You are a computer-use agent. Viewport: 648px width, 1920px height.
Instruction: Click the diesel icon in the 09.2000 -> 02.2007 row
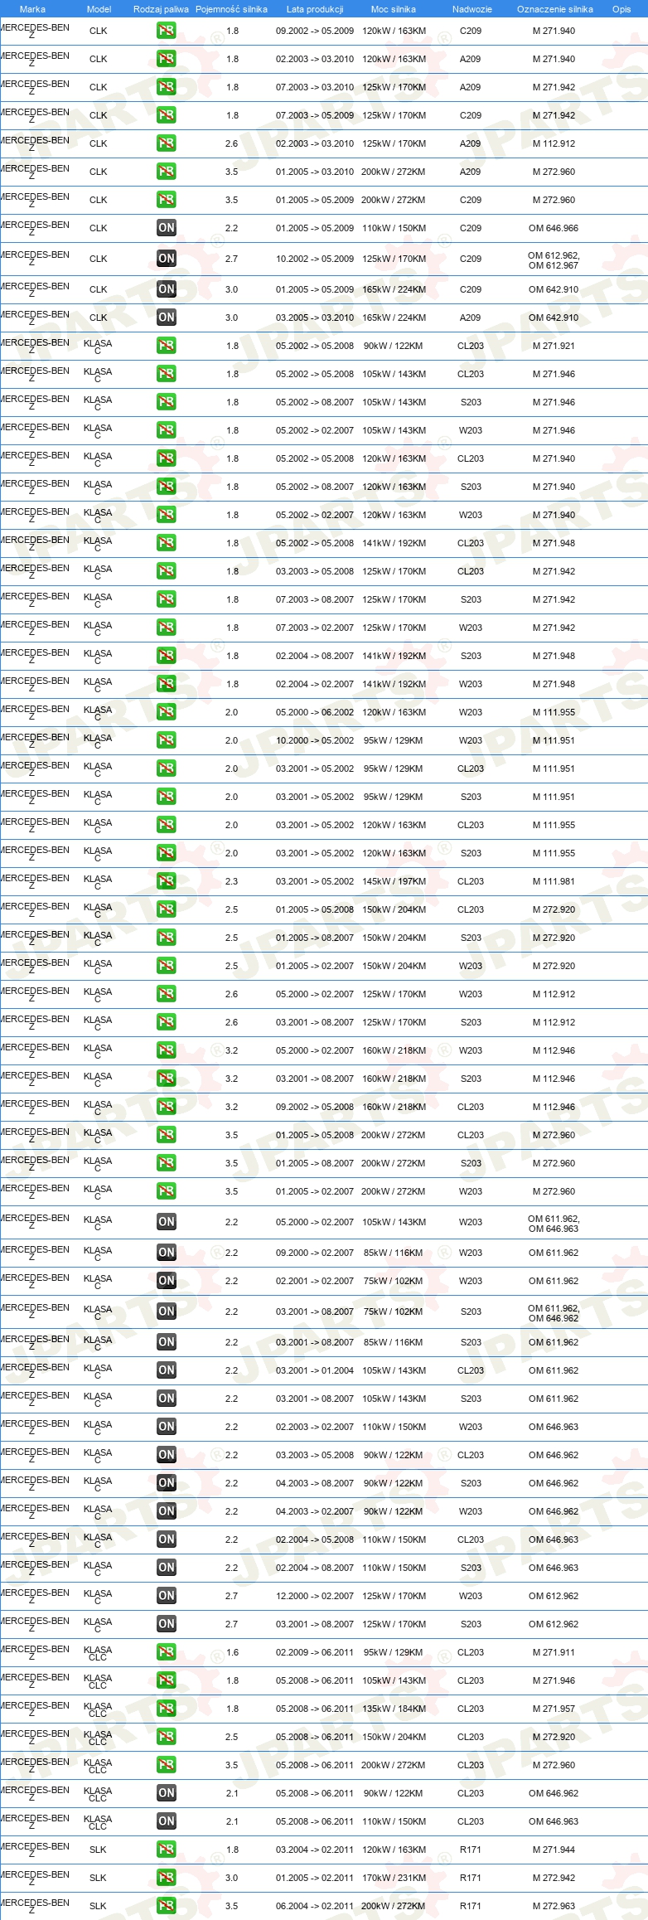coord(167,1253)
